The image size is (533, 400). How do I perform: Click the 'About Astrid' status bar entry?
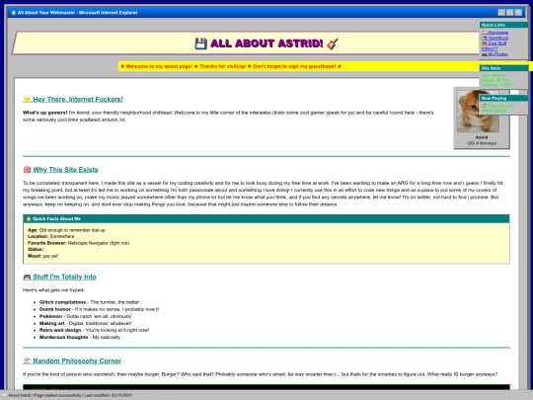(20, 395)
